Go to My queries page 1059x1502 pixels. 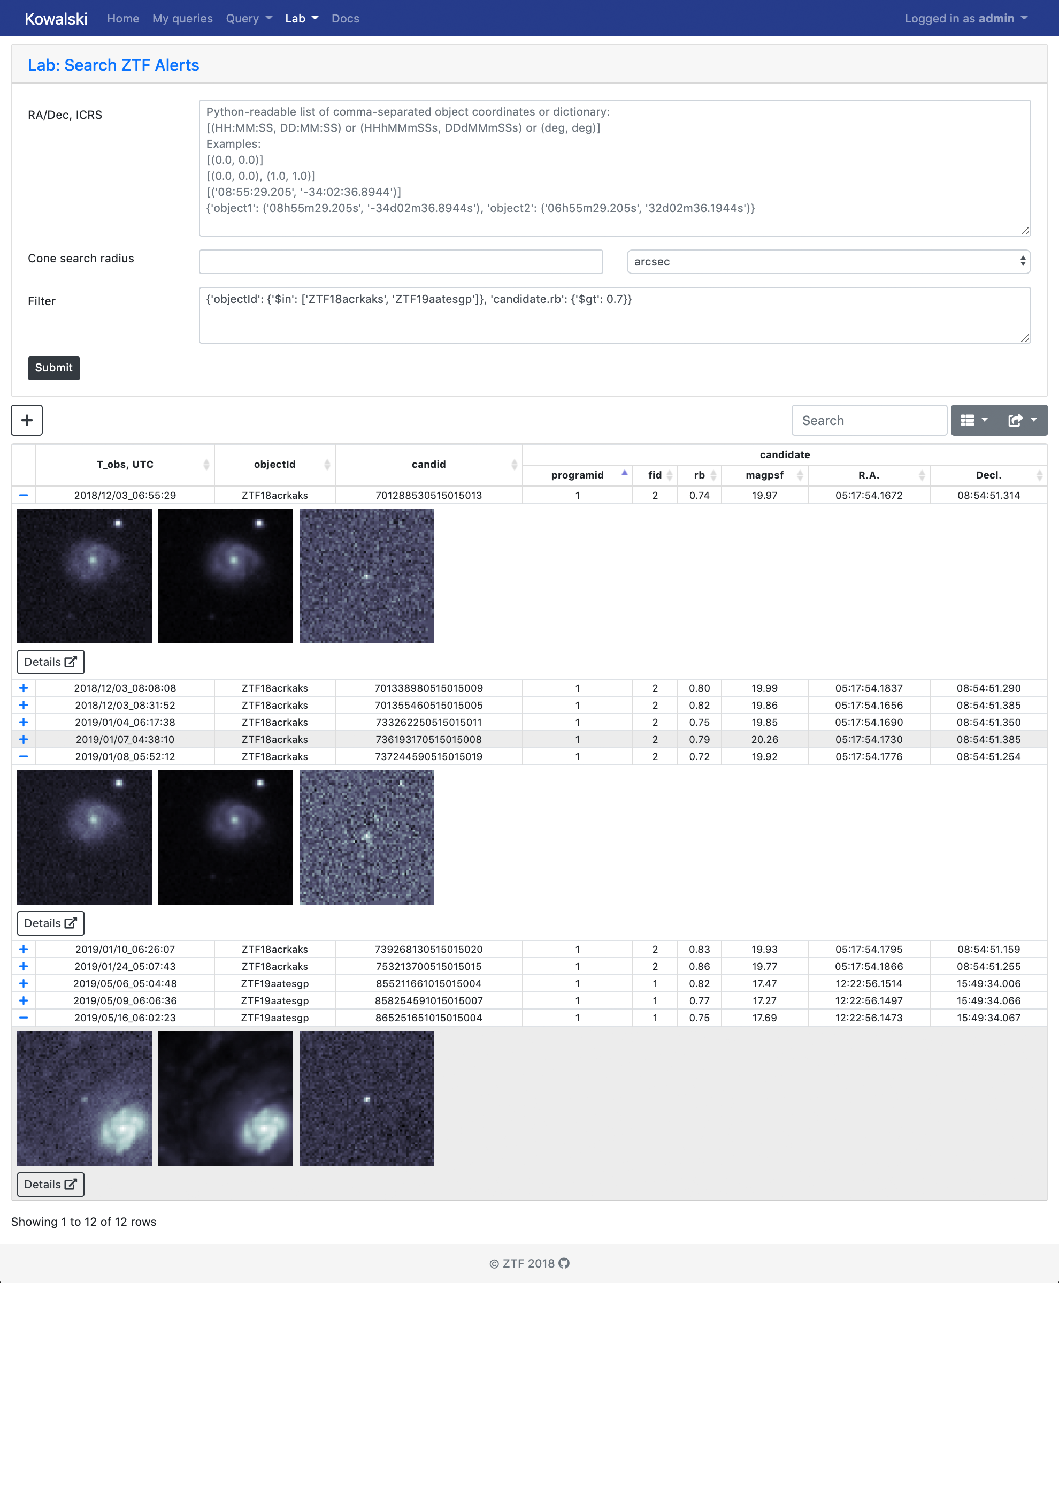click(182, 18)
